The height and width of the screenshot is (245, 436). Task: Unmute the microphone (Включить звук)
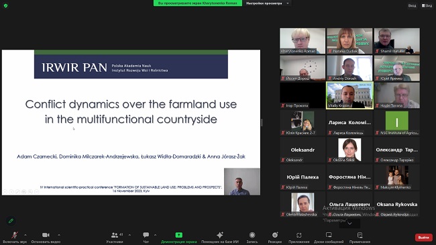(x=15, y=235)
